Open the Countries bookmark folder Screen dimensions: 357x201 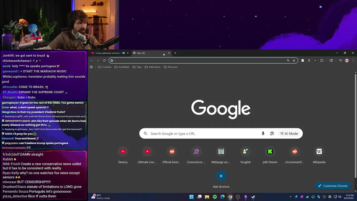coord(105,67)
